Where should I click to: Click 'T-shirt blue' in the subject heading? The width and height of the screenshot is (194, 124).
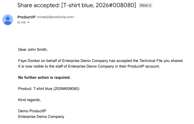[78, 5]
